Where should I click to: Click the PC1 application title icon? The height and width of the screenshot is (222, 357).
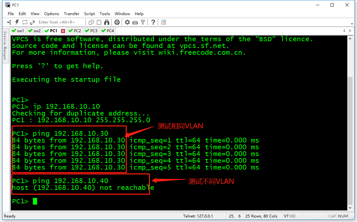(x=8, y=5)
